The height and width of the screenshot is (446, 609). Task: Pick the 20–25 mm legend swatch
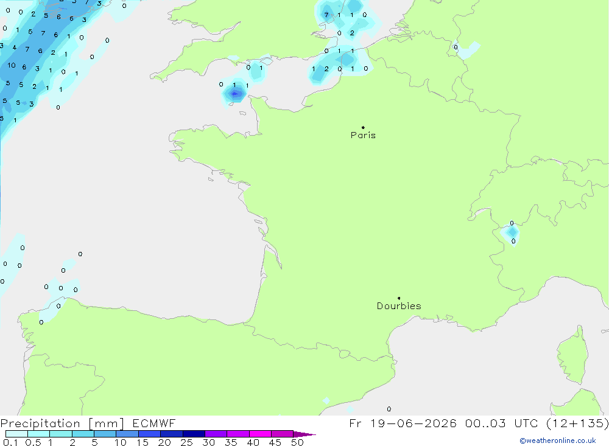click(x=172, y=434)
